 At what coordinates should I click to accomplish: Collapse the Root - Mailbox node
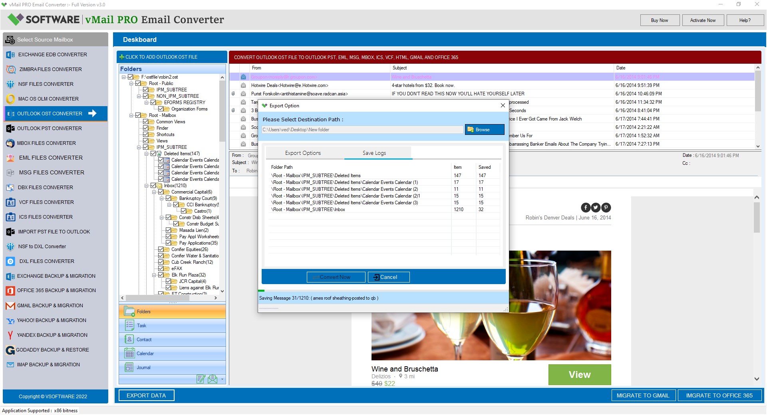[131, 115]
